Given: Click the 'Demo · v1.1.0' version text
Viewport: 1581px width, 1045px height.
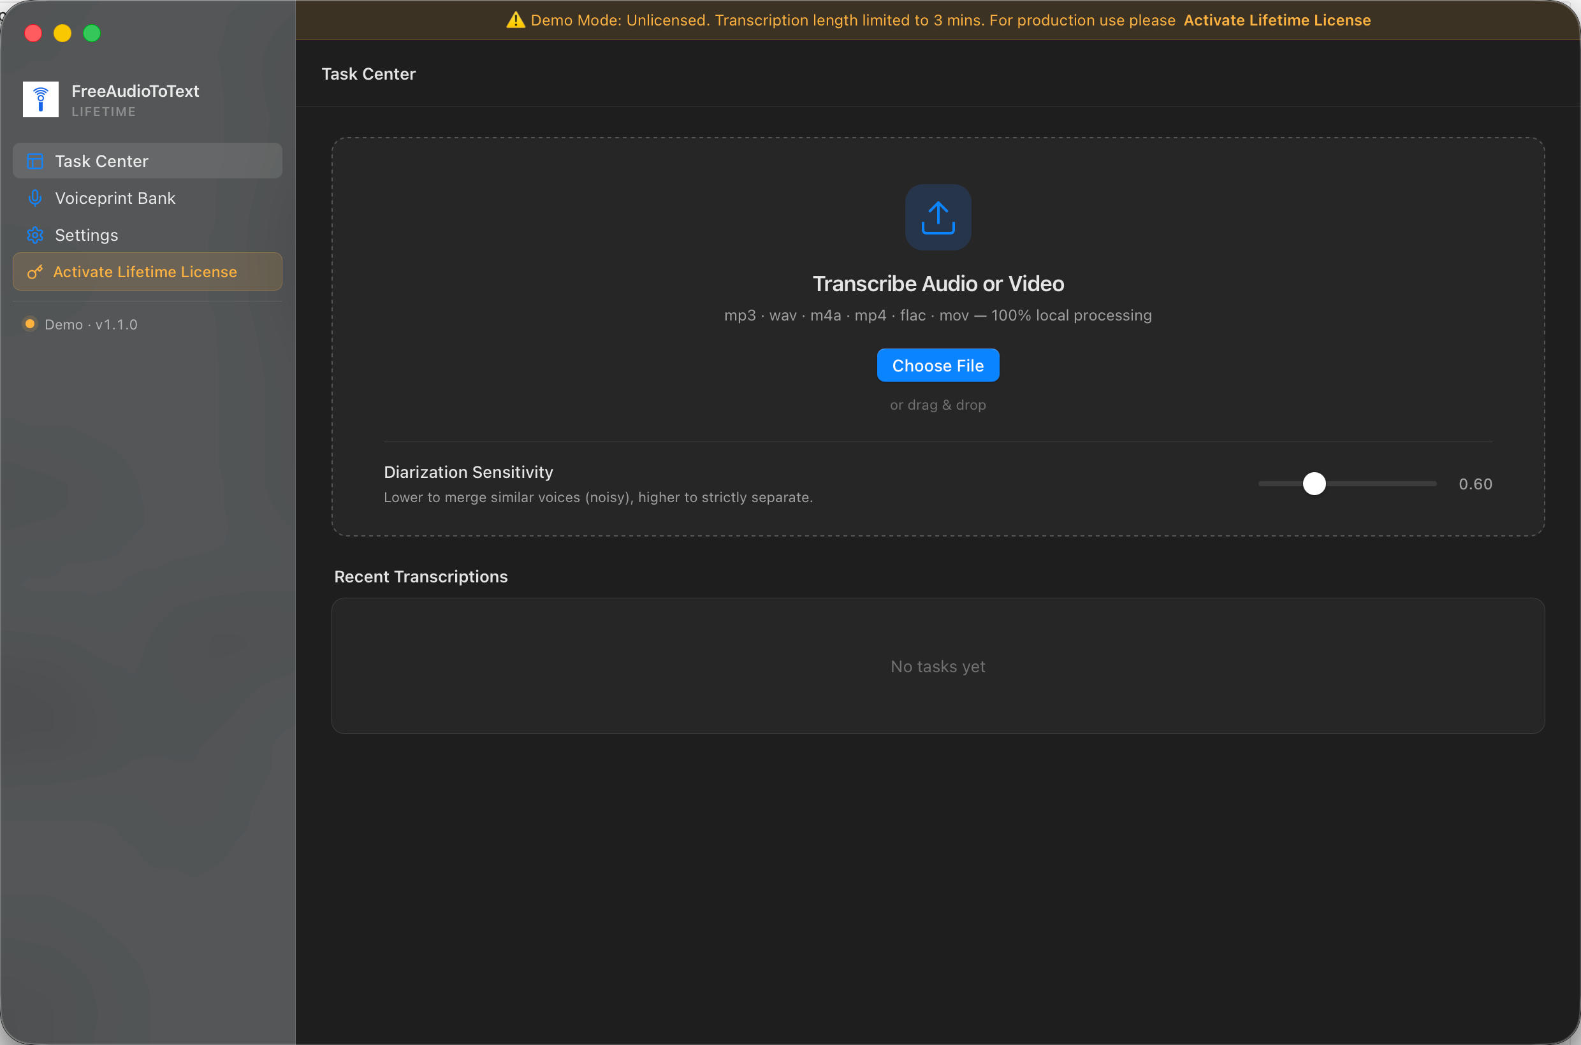Looking at the screenshot, I should [x=91, y=324].
